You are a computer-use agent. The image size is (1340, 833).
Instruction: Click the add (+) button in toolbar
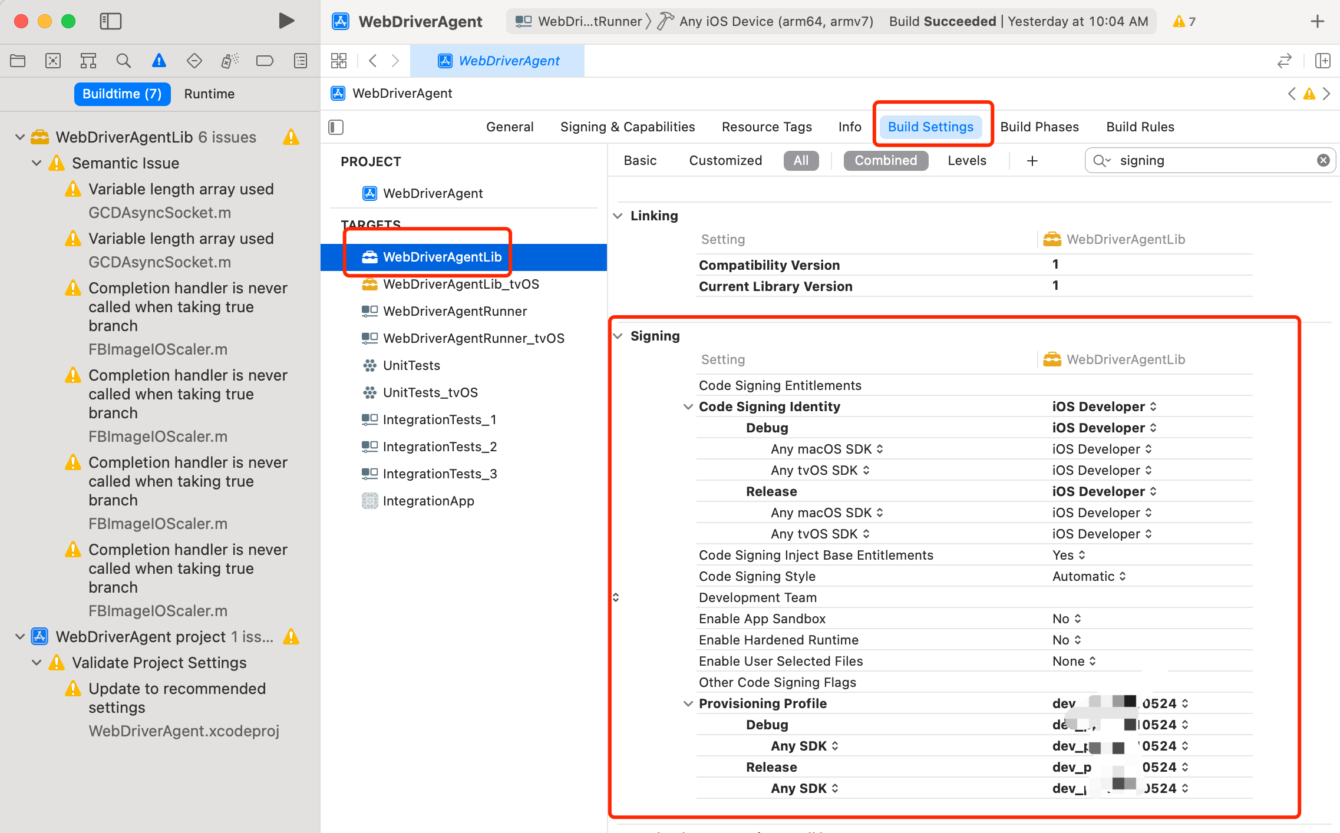coord(1318,21)
